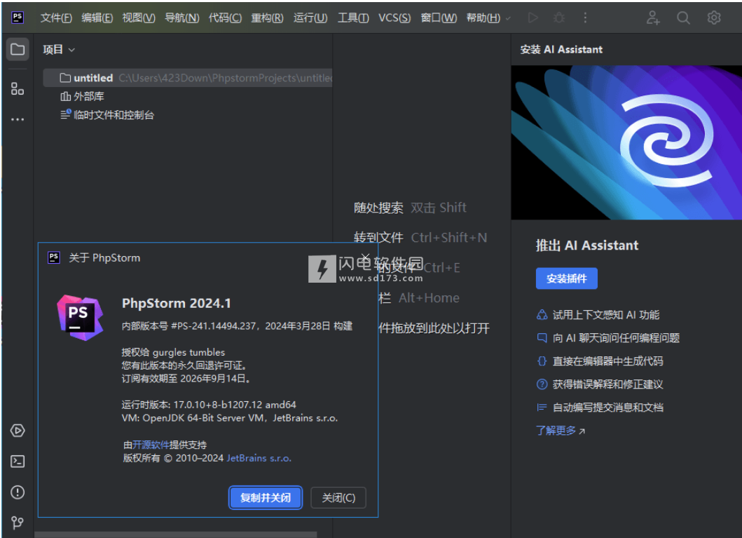Image resolution: width=742 pixels, height=538 pixels.
Task: Select the untitled project root folder
Action: click(187, 78)
